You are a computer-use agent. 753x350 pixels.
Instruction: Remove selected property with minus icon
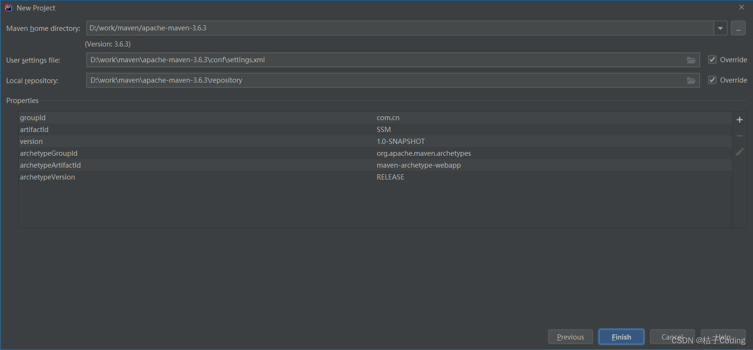[x=740, y=136]
